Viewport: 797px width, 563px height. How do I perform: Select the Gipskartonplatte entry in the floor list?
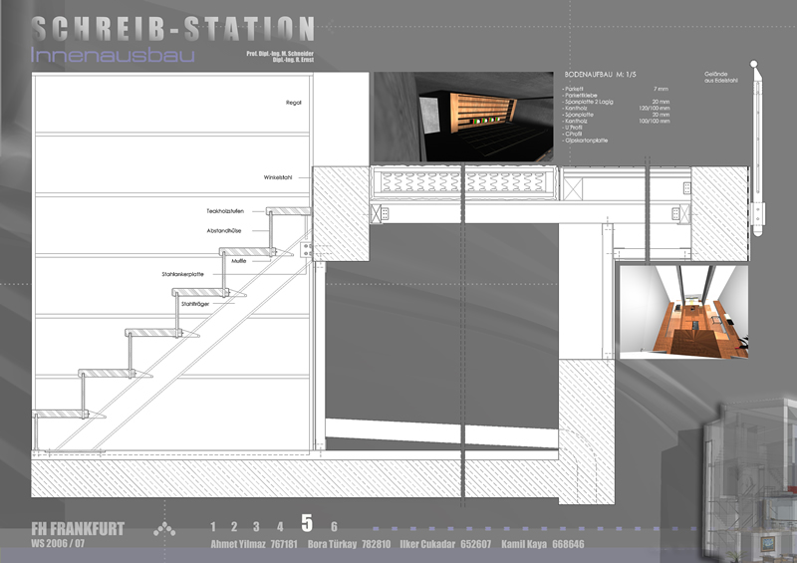pyautogui.click(x=586, y=141)
